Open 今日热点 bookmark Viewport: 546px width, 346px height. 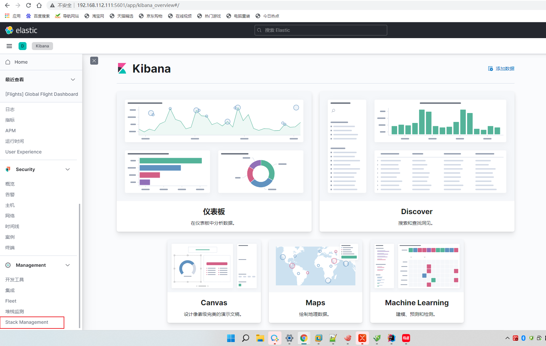(x=268, y=16)
